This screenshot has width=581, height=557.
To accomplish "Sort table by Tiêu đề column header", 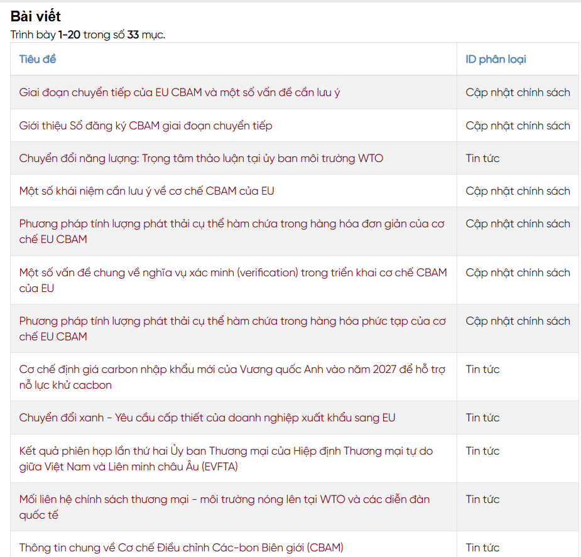I will [x=38, y=59].
